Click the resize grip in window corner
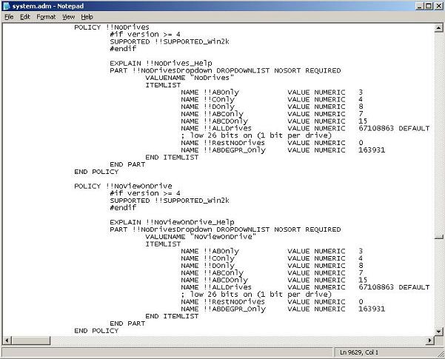445x359 pixels. click(440, 354)
